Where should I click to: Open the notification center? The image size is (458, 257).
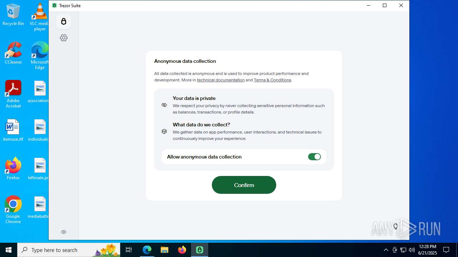point(446,250)
